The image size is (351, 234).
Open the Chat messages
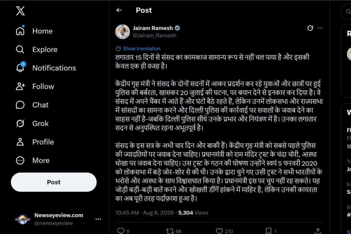pyautogui.click(x=32, y=105)
